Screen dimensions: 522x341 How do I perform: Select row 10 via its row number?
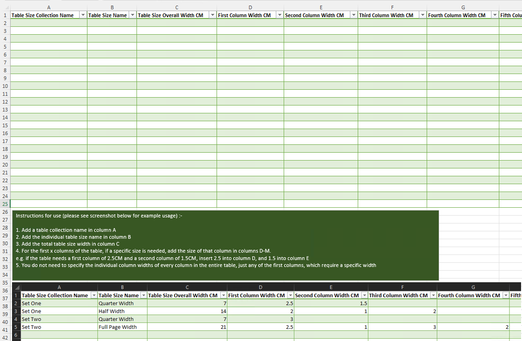5,86
